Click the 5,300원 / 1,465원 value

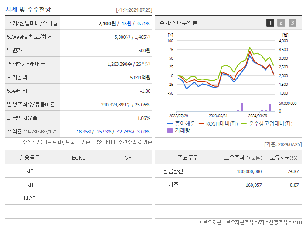coord(133,37)
